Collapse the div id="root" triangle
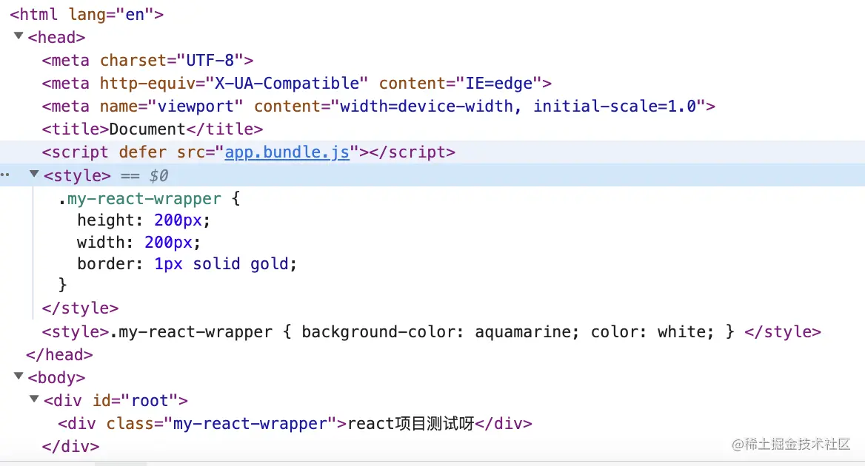The height and width of the screenshot is (466, 865). (x=34, y=399)
